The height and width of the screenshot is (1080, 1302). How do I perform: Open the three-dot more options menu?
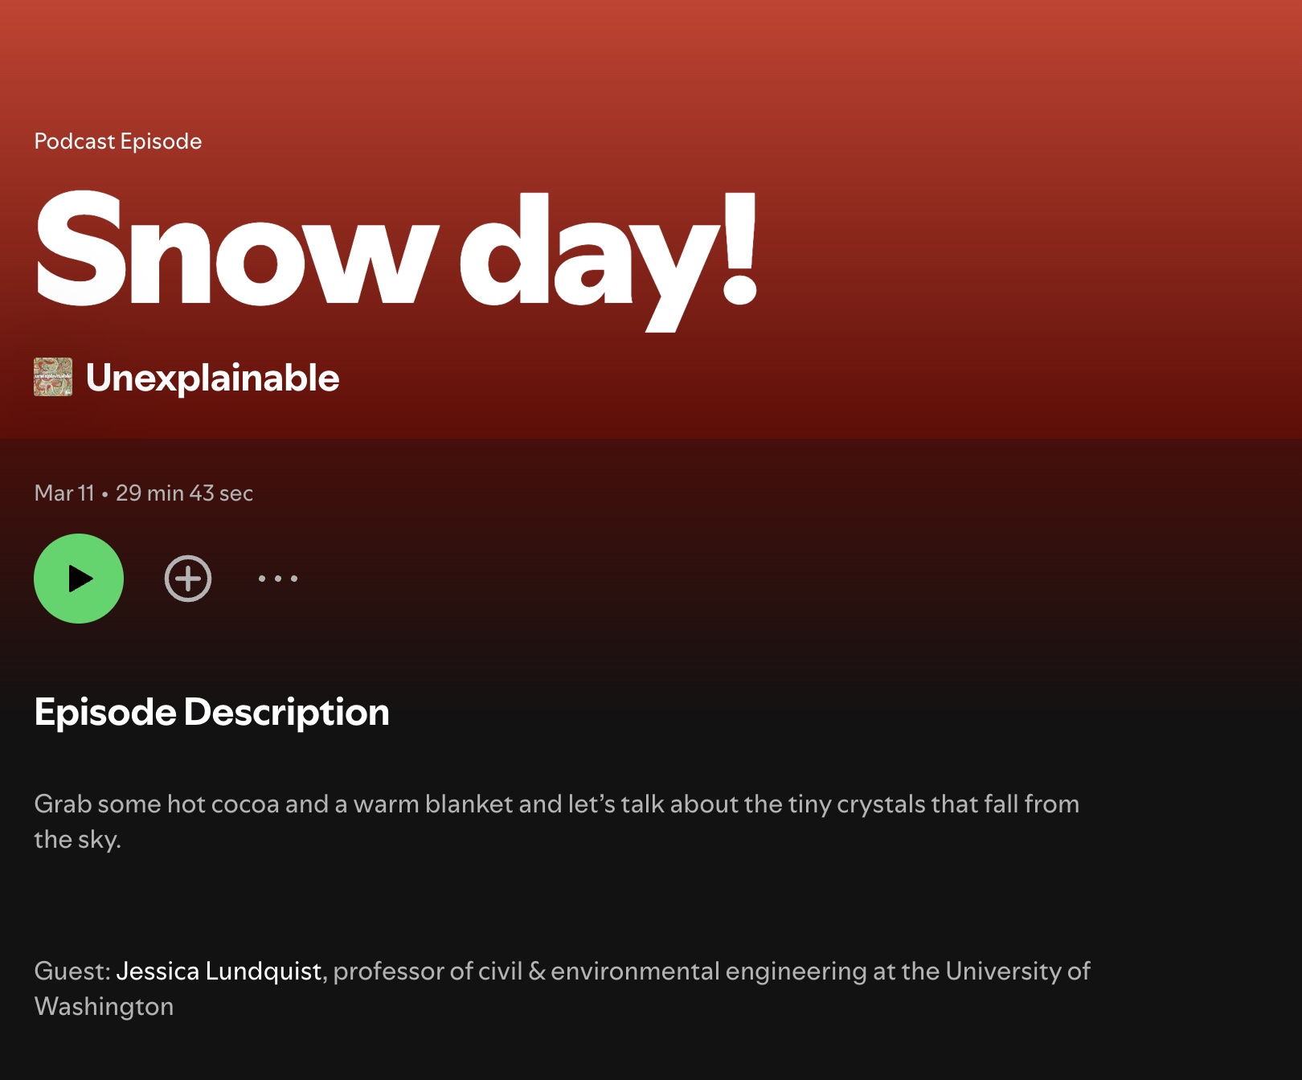point(278,579)
